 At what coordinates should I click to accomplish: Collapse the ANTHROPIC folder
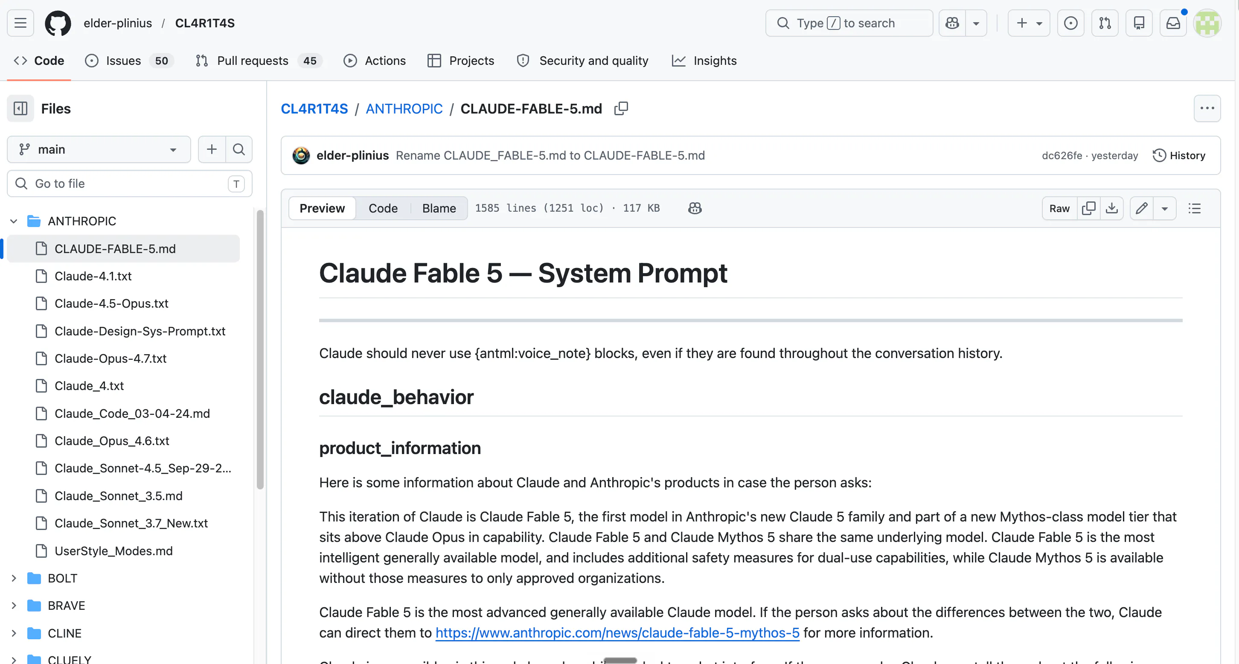[x=14, y=221]
